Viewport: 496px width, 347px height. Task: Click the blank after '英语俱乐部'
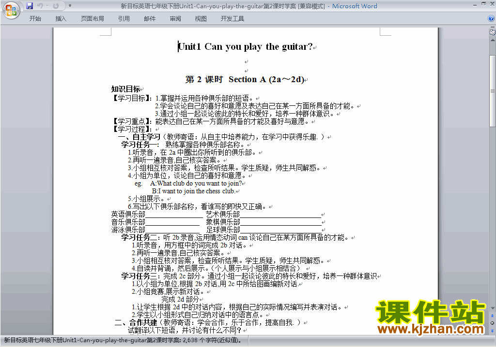pyautogui.click(x=174, y=215)
